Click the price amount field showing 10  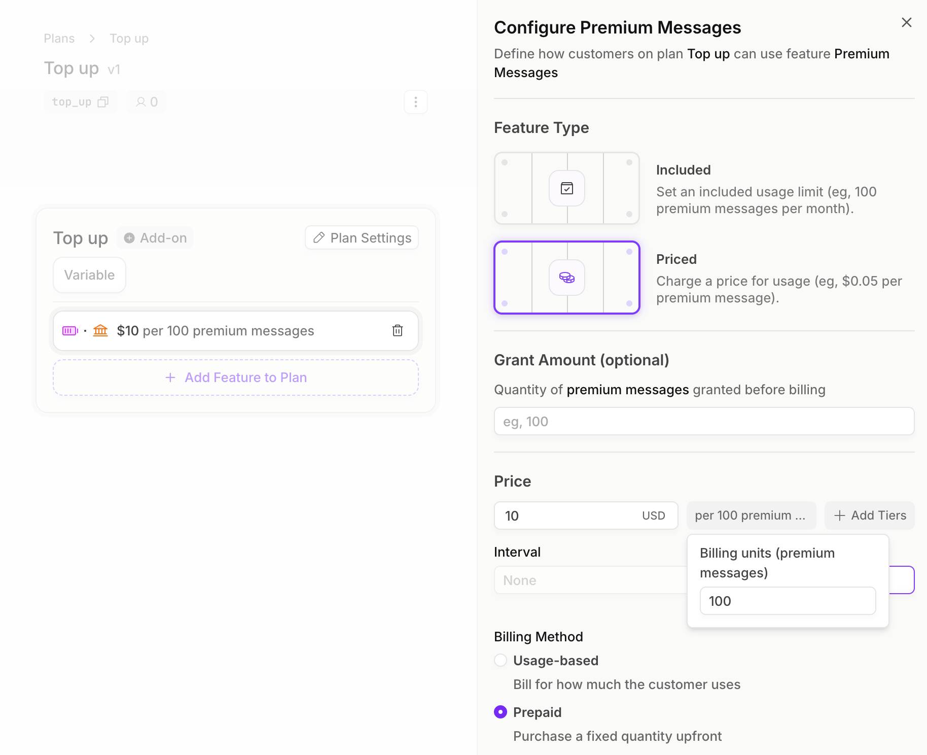pyautogui.click(x=568, y=516)
